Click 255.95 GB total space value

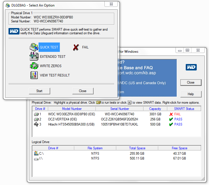137,154
